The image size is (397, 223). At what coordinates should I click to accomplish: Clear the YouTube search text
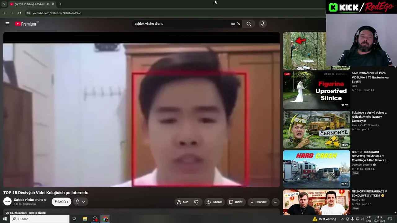coord(239,24)
